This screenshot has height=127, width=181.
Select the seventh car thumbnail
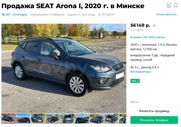coord(97,119)
